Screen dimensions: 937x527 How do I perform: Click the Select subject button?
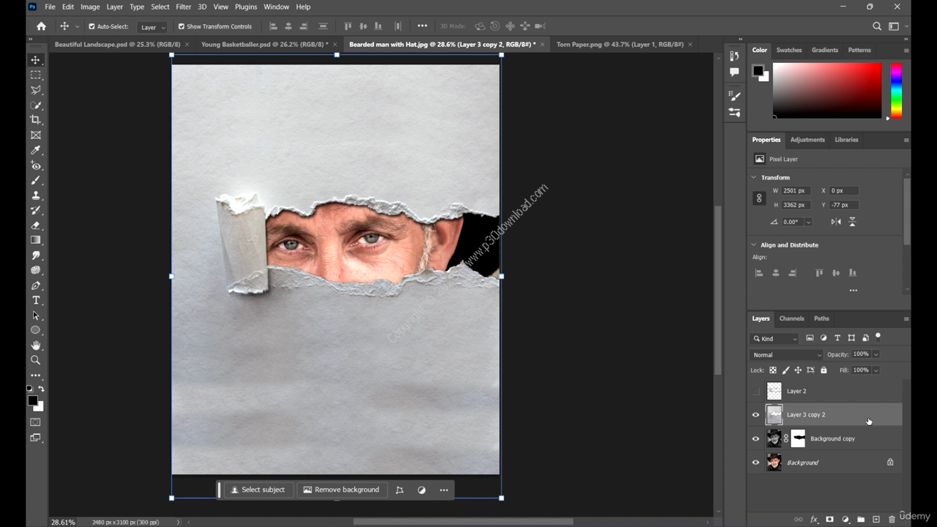(257, 490)
